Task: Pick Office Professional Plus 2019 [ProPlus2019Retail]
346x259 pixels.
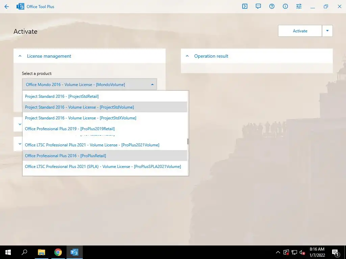Action: (105, 128)
